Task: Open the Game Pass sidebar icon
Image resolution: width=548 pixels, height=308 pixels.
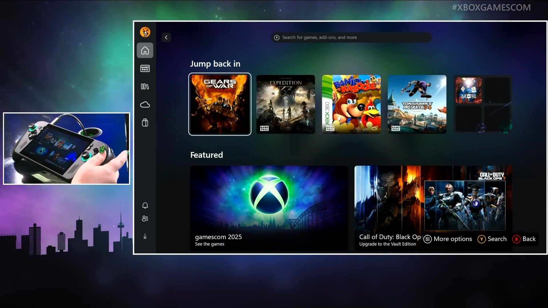Action: [x=145, y=68]
